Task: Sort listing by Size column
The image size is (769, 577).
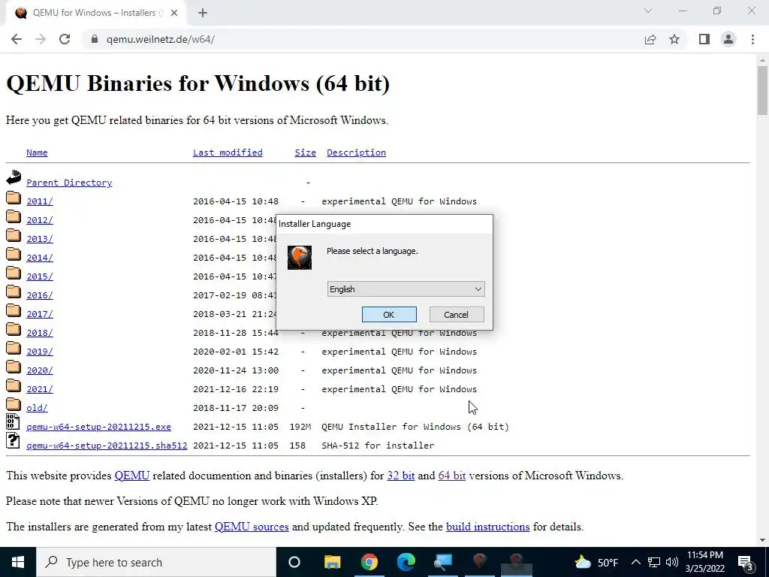Action: tap(305, 153)
